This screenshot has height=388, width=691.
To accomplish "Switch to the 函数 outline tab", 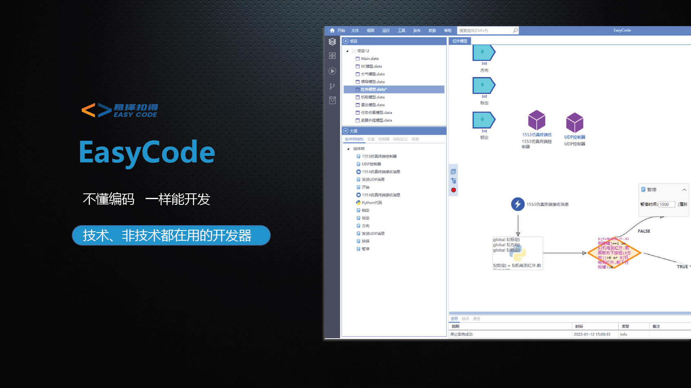I will pyautogui.click(x=415, y=139).
